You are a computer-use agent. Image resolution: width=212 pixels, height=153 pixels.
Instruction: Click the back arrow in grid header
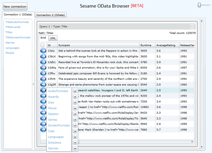coord(43,45)
